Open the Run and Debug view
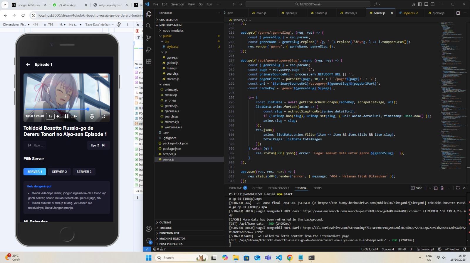 point(149,49)
